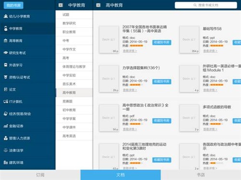Open thumbnail of 多项式函数的导数
241x180 pixels.
(x=189, y=118)
